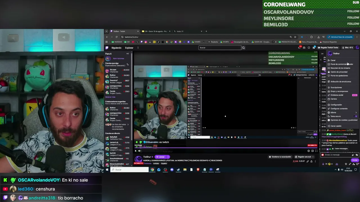The image size is (360, 202).
Task: Play or pause the stream video
Action: pyautogui.click(x=136, y=151)
